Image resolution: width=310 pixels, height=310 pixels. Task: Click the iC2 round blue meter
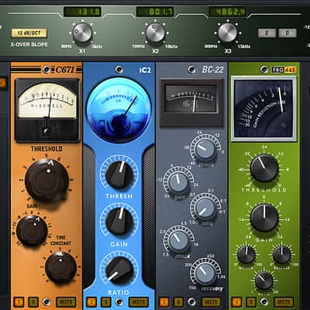pos(119,111)
